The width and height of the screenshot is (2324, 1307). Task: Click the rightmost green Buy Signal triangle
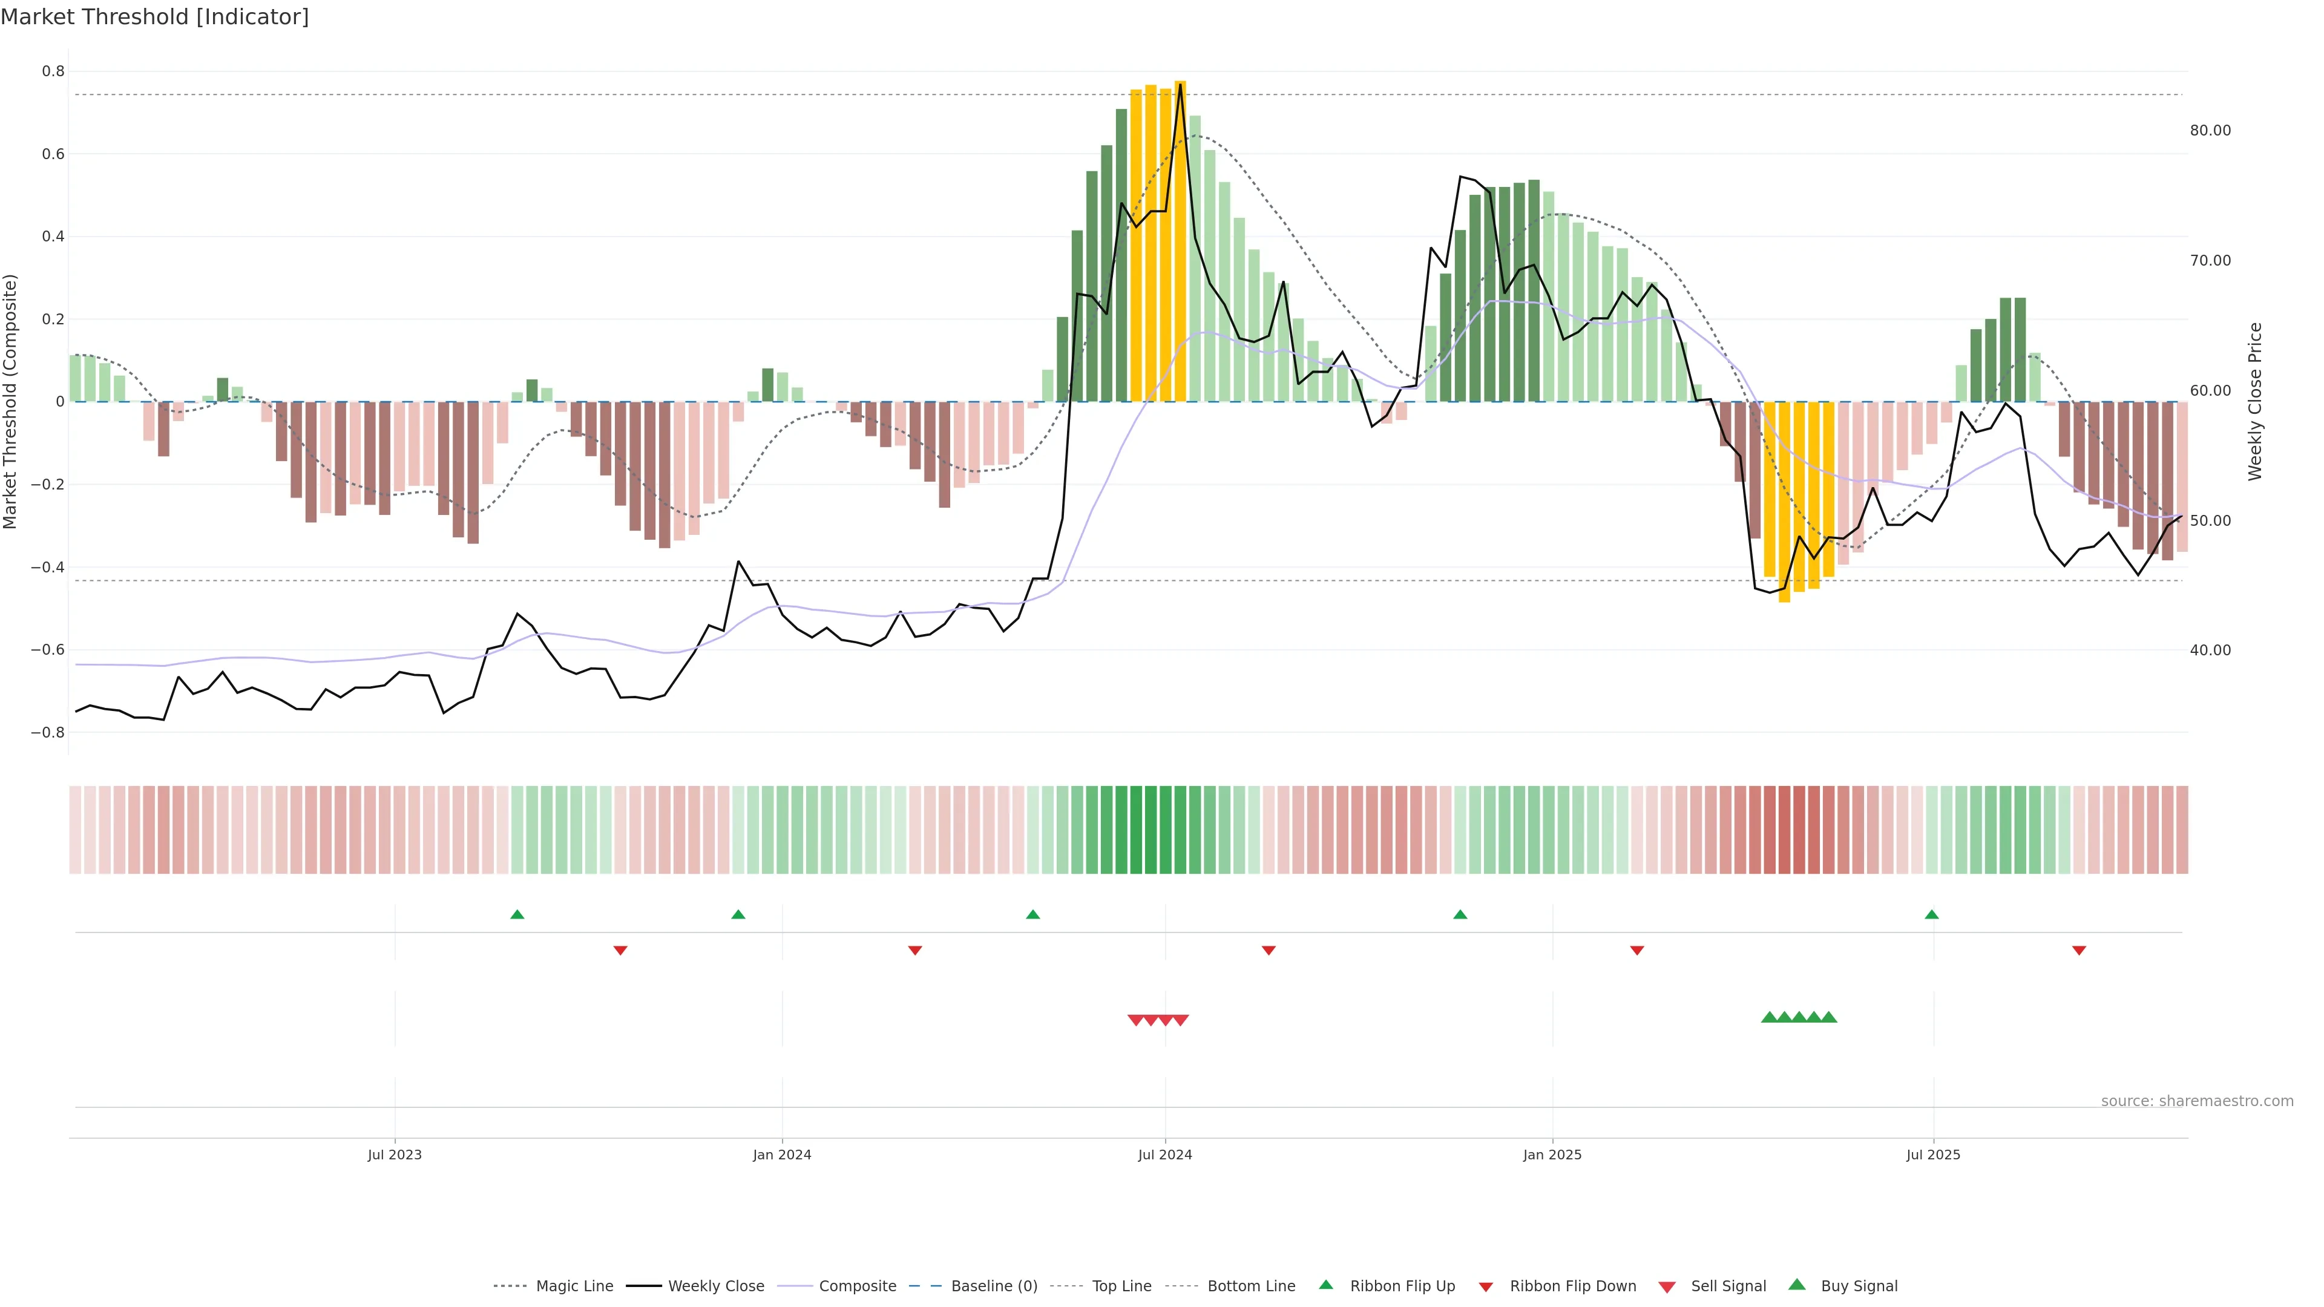click(1829, 1017)
